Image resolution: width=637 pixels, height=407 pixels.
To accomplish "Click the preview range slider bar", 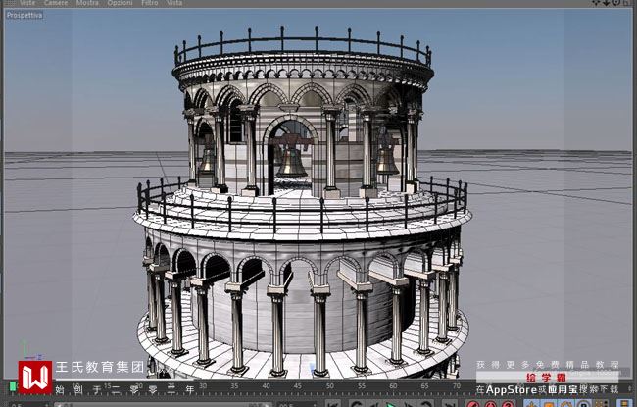I will (163, 405).
